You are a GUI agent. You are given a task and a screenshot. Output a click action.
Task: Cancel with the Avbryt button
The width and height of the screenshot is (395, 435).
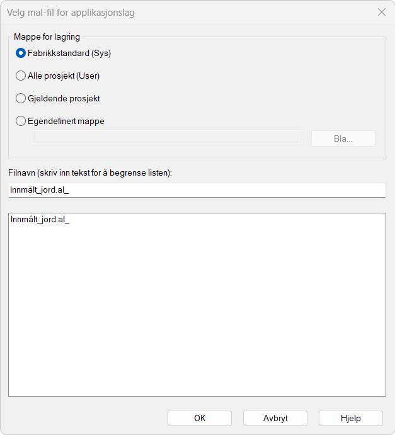point(275,419)
